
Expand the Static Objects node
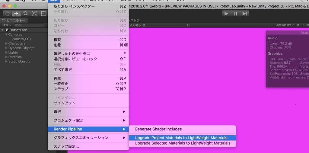[6, 62]
